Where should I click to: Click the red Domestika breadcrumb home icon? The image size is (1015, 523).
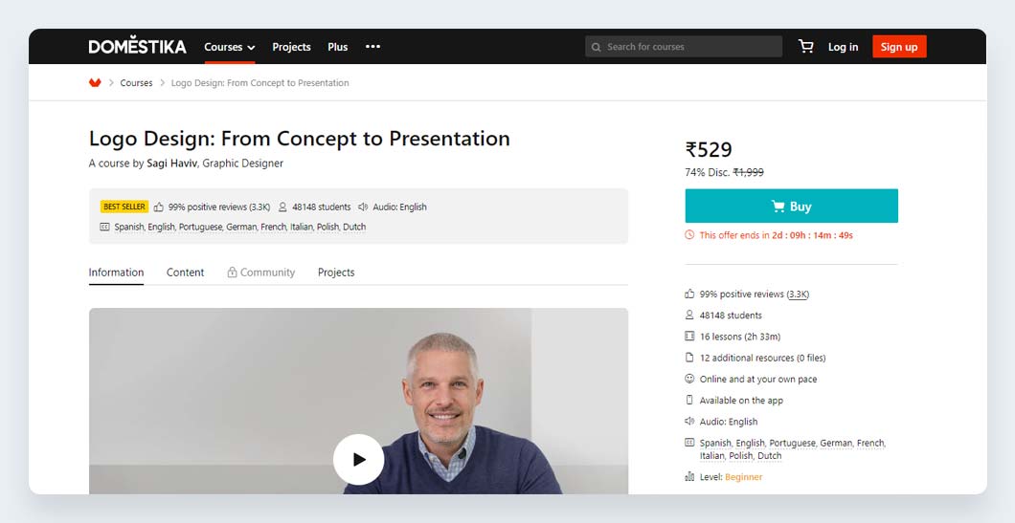click(x=95, y=83)
